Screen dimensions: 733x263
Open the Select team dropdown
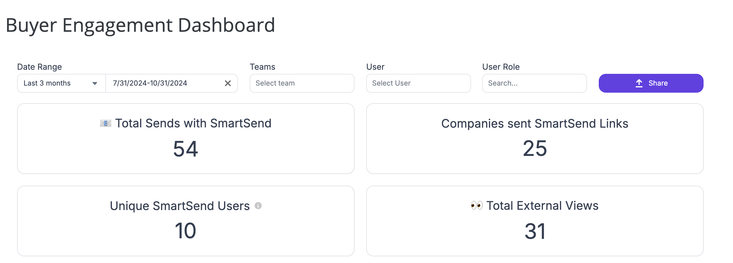point(302,83)
